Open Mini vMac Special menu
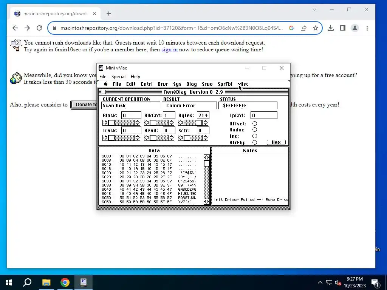This screenshot has height=290, width=387. [x=118, y=76]
